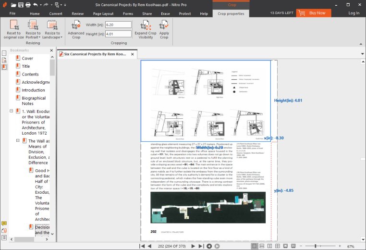366x250 pixels.
Task: Select the Biographical Notes bookmark
Action: [x=34, y=100]
